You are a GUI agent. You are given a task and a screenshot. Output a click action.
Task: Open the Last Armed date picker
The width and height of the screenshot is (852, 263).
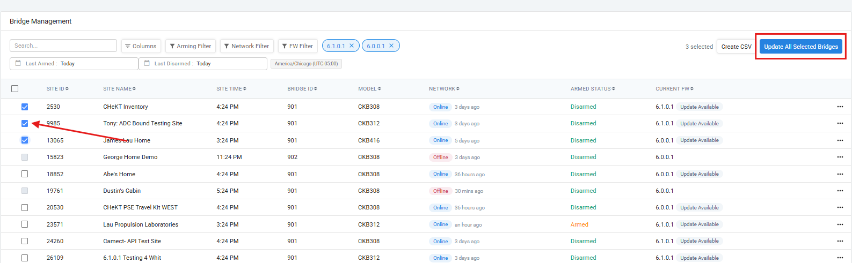(74, 64)
